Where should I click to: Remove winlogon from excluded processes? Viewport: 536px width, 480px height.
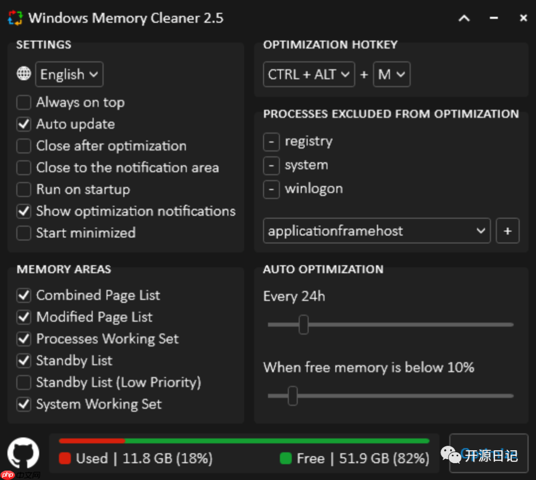(x=271, y=189)
